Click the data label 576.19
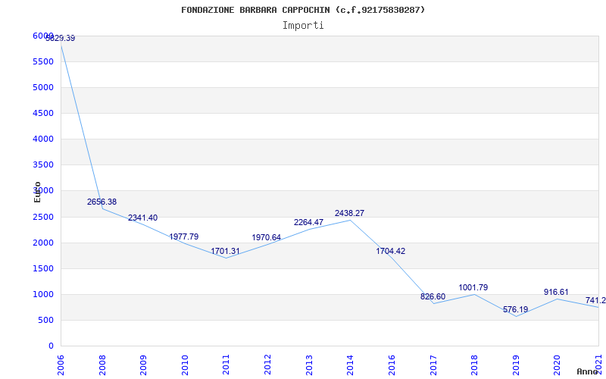Screen dimensions: 606x379 click(x=516, y=309)
